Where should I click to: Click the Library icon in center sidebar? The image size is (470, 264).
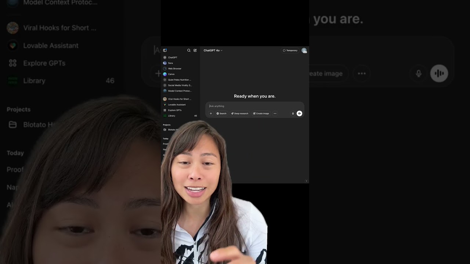[165, 115]
